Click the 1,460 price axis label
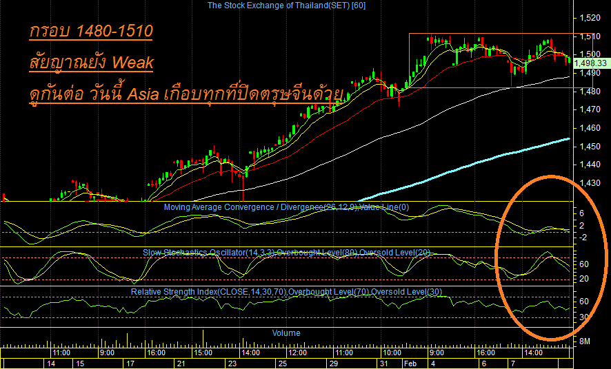Image resolution: width=611 pixels, height=369 pixels. click(x=590, y=128)
